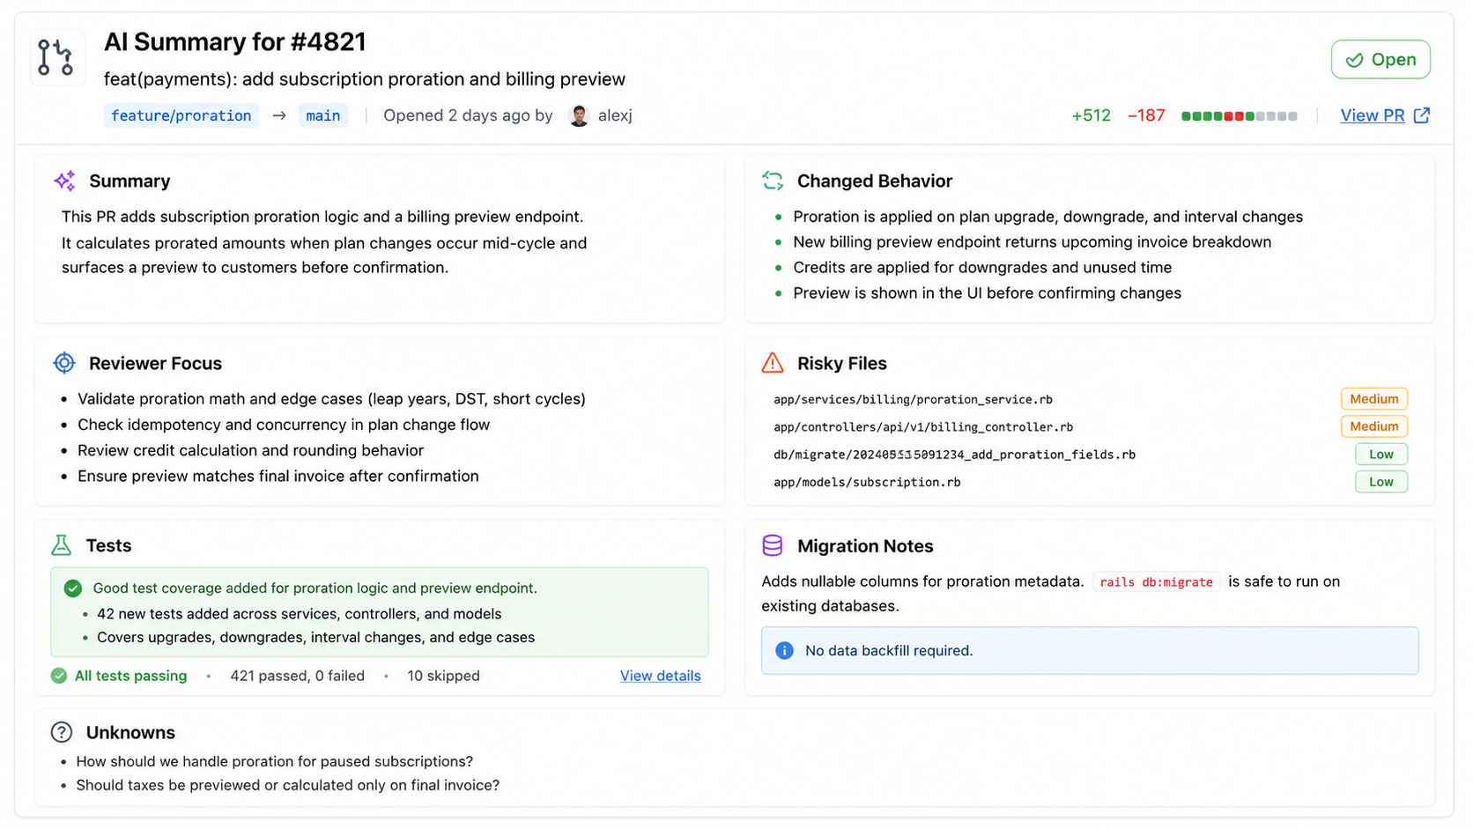Click the Reviewer Focus target icon
Image resolution: width=1473 pixels, height=829 pixels.
(x=64, y=363)
